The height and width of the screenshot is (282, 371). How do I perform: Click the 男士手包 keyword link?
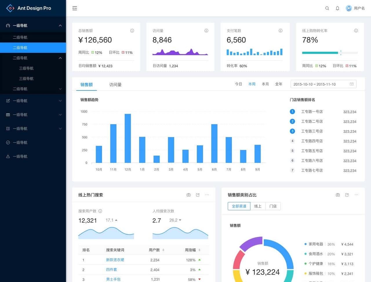[113, 279]
